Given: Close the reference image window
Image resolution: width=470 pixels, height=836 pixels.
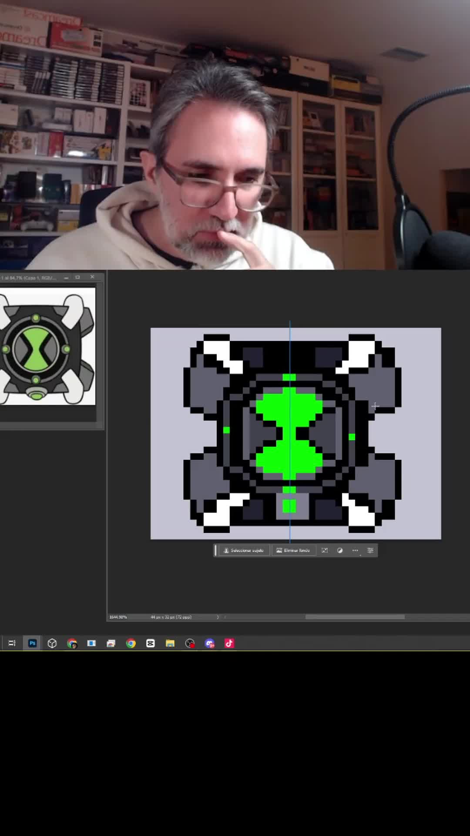Looking at the screenshot, I should (x=92, y=277).
